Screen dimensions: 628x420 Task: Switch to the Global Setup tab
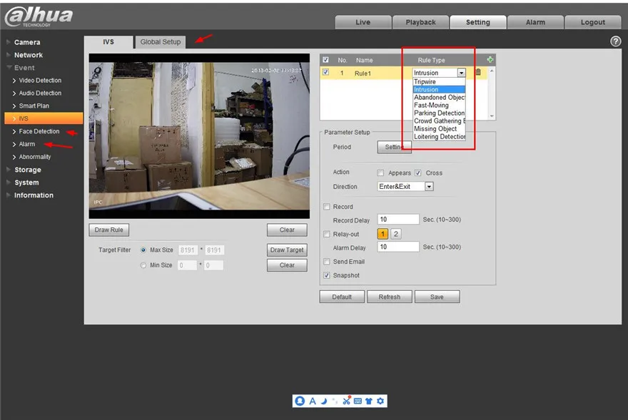click(160, 42)
